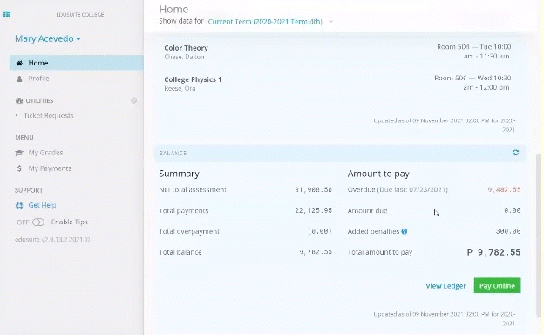Toggle the Enable Tips switch on

(x=38, y=222)
